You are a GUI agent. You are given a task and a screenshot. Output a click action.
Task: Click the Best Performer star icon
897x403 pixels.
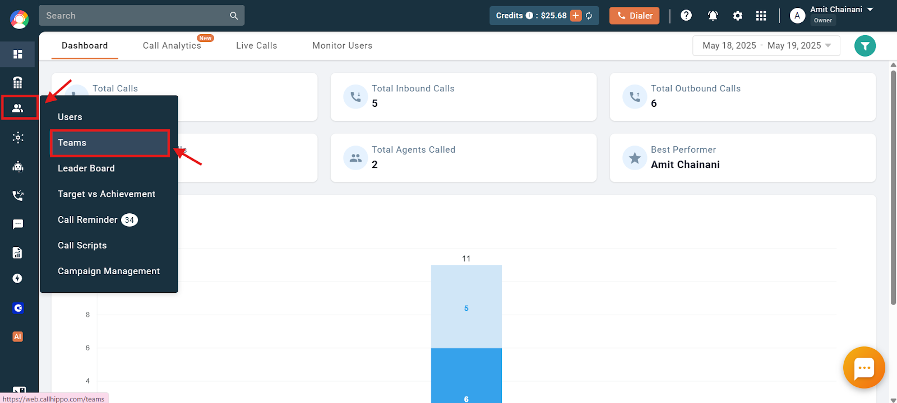click(x=635, y=158)
